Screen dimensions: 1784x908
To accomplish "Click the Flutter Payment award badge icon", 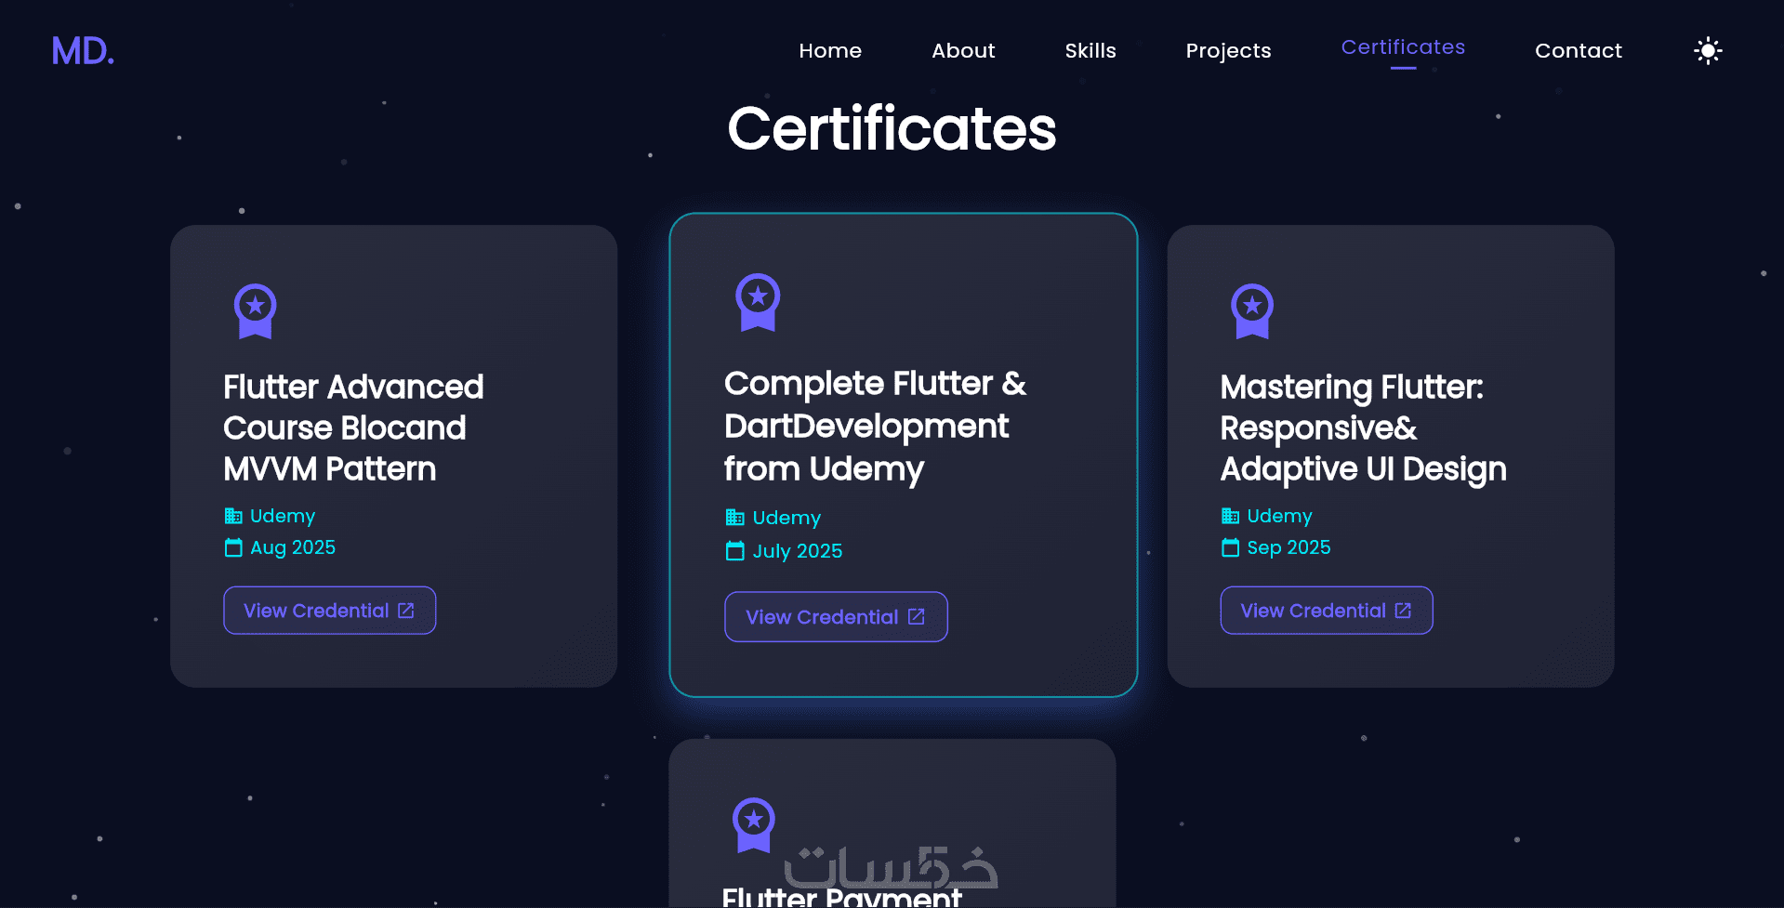I will coord(754,824).
